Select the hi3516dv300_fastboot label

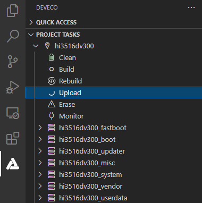pos(92,128)
